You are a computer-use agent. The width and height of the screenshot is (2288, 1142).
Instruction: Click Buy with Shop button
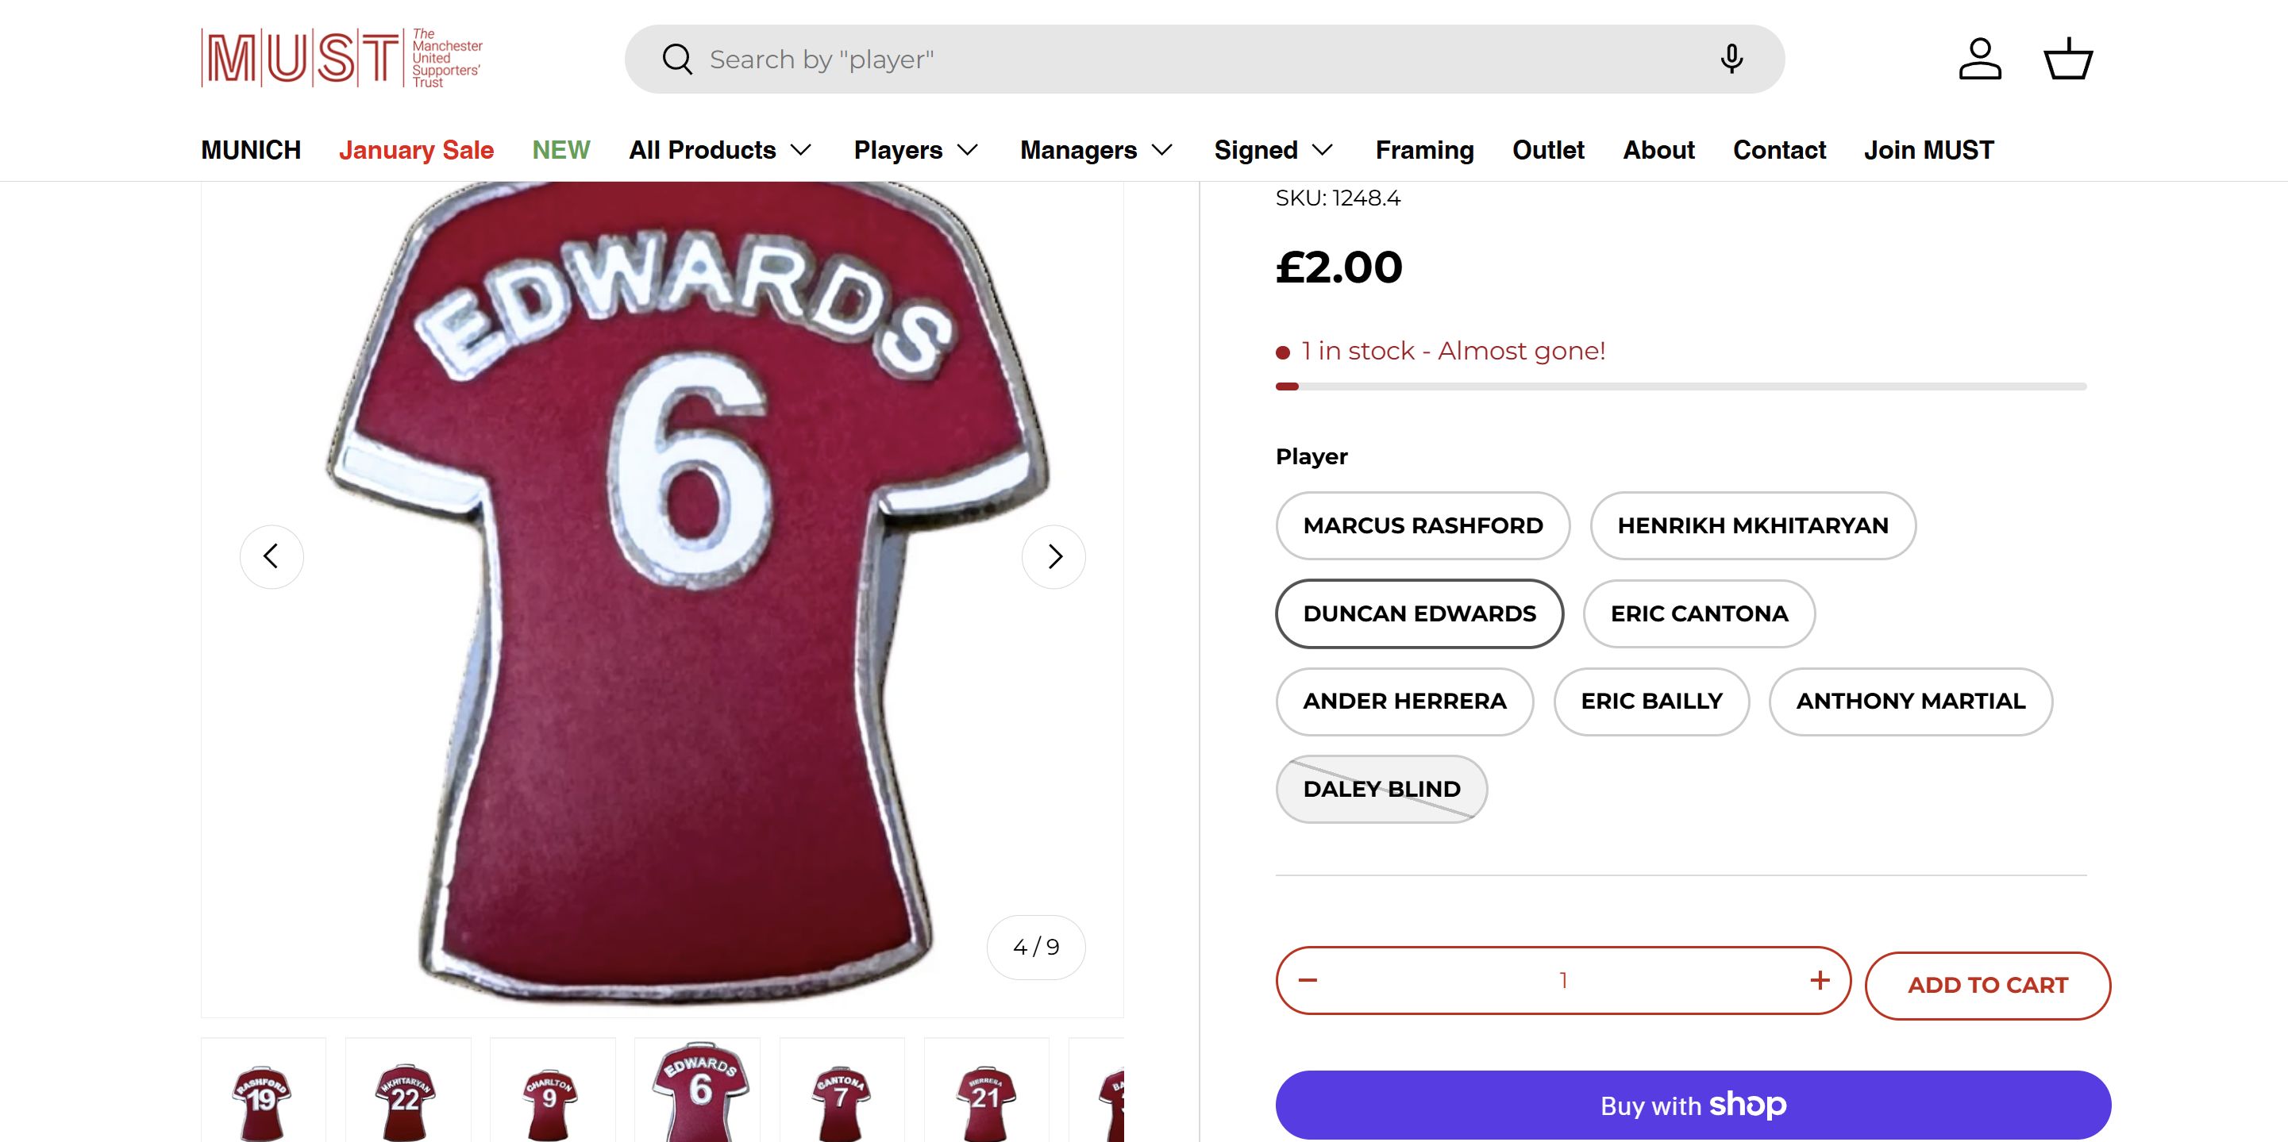click(x=1692, y=1105)
